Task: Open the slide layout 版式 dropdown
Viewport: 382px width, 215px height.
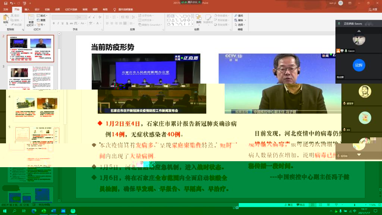Action: [42, 16]
